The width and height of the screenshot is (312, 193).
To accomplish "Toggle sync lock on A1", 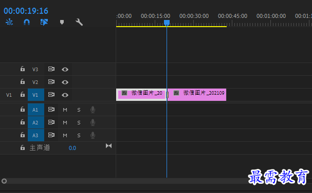I will 51,109.
